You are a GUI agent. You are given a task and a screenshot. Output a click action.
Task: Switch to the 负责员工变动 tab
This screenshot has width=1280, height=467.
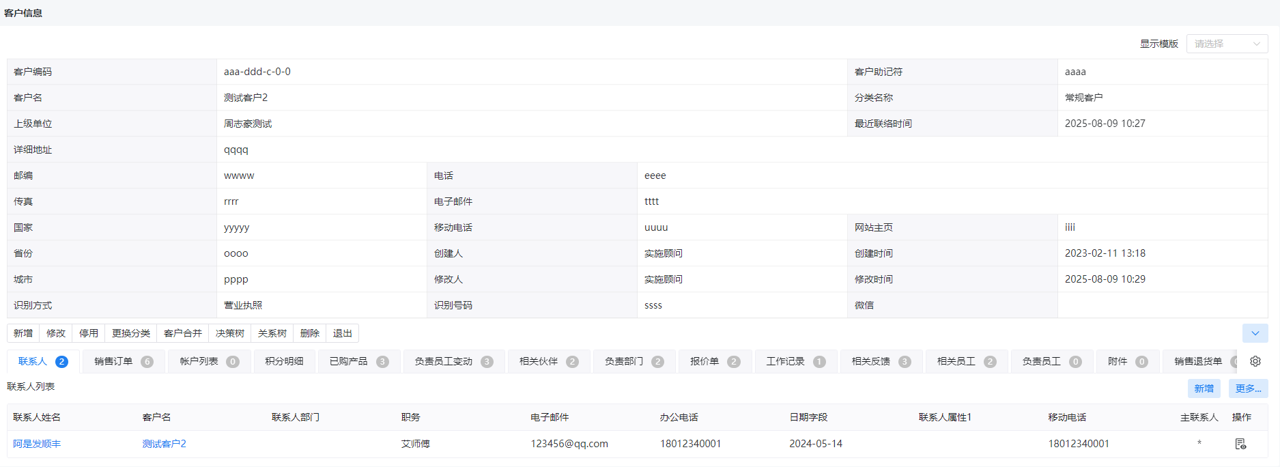(x=454, y=361)
